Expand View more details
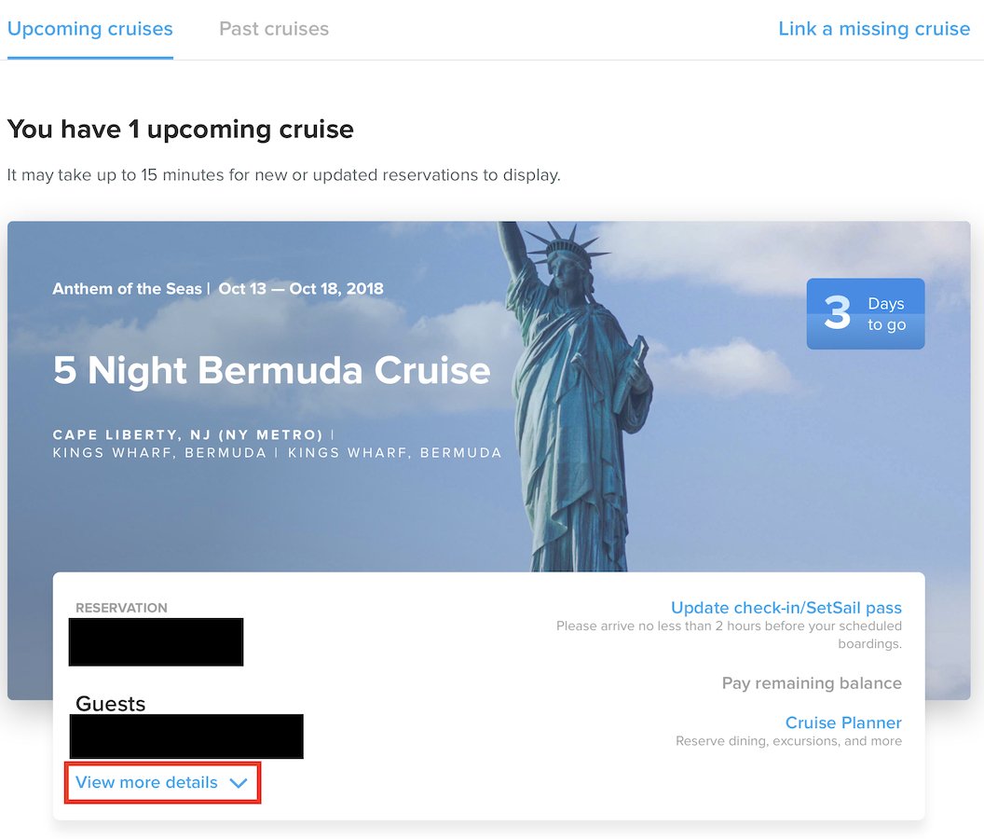The height and width of the screenshot is (839, 984). (162, 782)
